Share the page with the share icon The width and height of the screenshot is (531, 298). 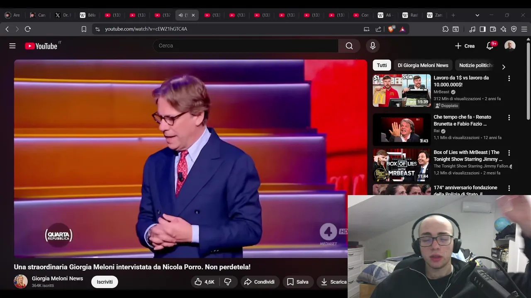pos(378,29)
